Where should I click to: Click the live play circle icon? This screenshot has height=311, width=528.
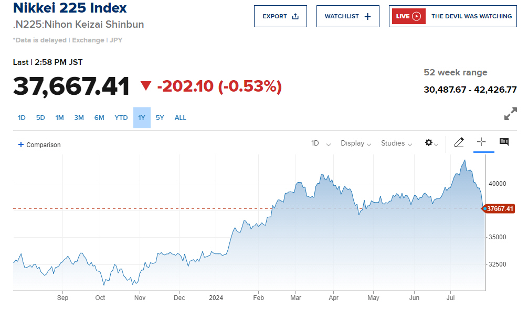click(x=417, y=16)
